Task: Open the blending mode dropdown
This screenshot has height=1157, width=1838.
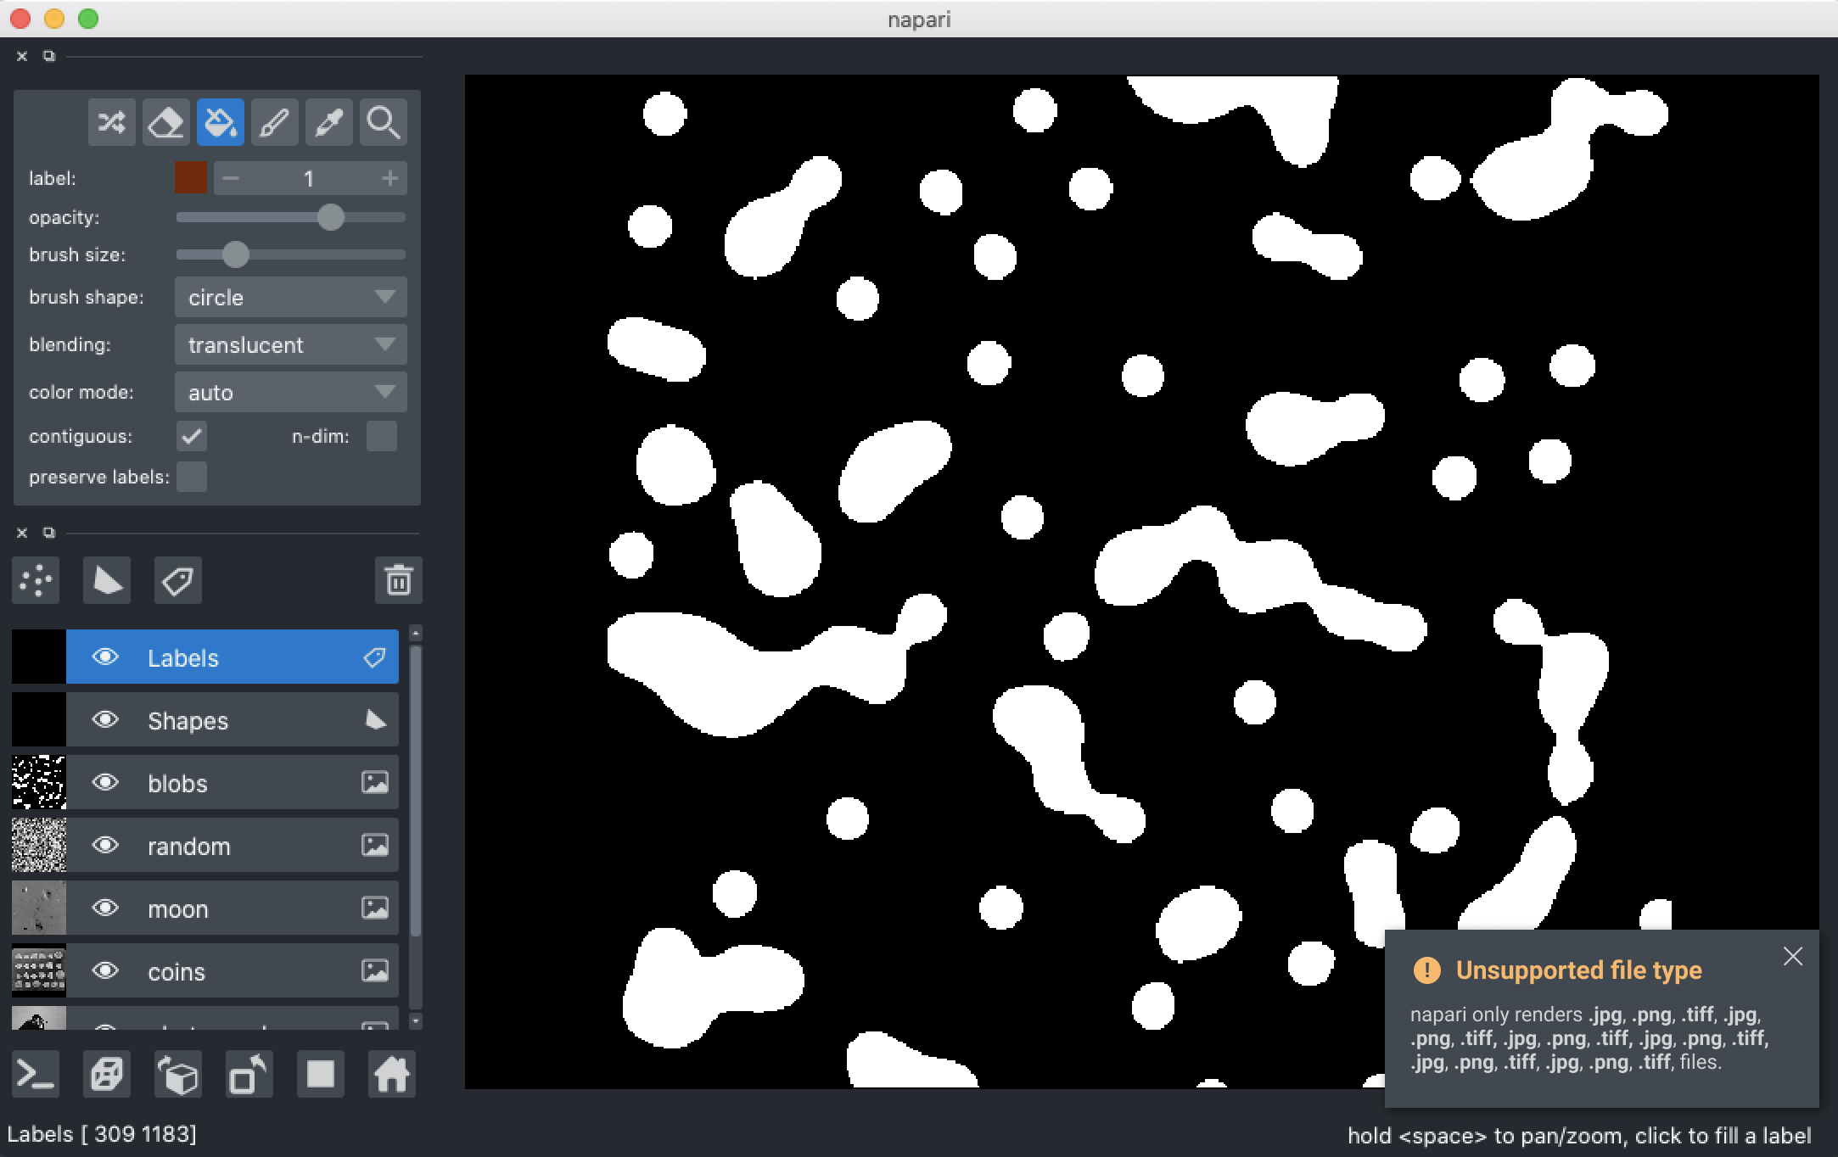Action: pyautogui.click(x=291, y=345)
